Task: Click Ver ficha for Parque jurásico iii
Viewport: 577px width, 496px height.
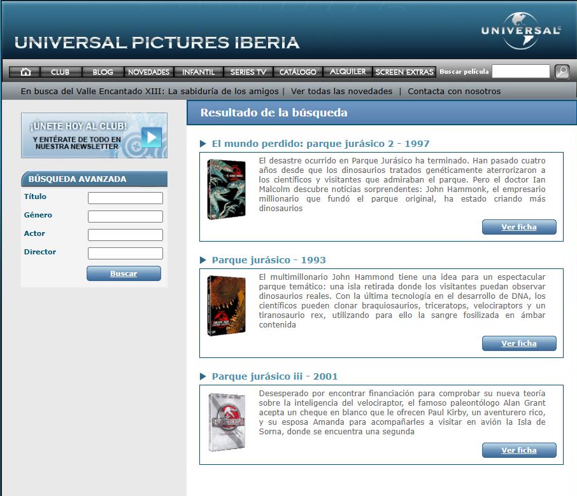Action: pyautogui.click(x=519, y=450)
